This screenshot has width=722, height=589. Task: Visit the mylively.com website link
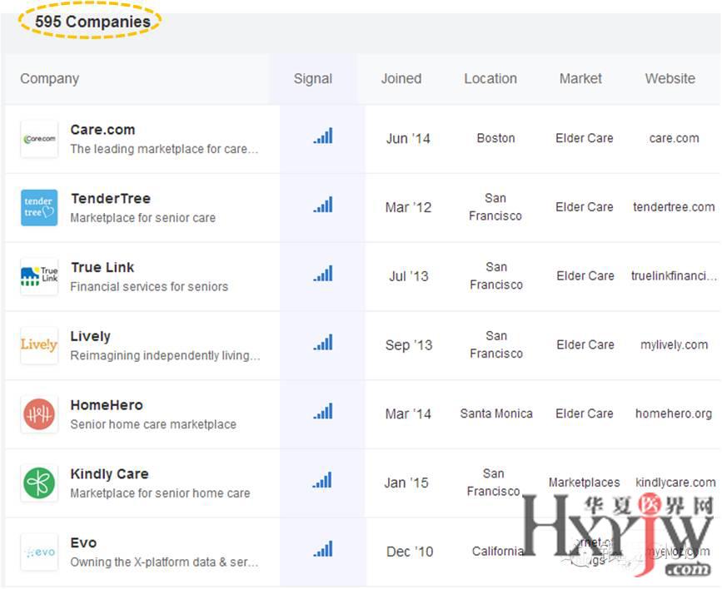tap(674, 344)
